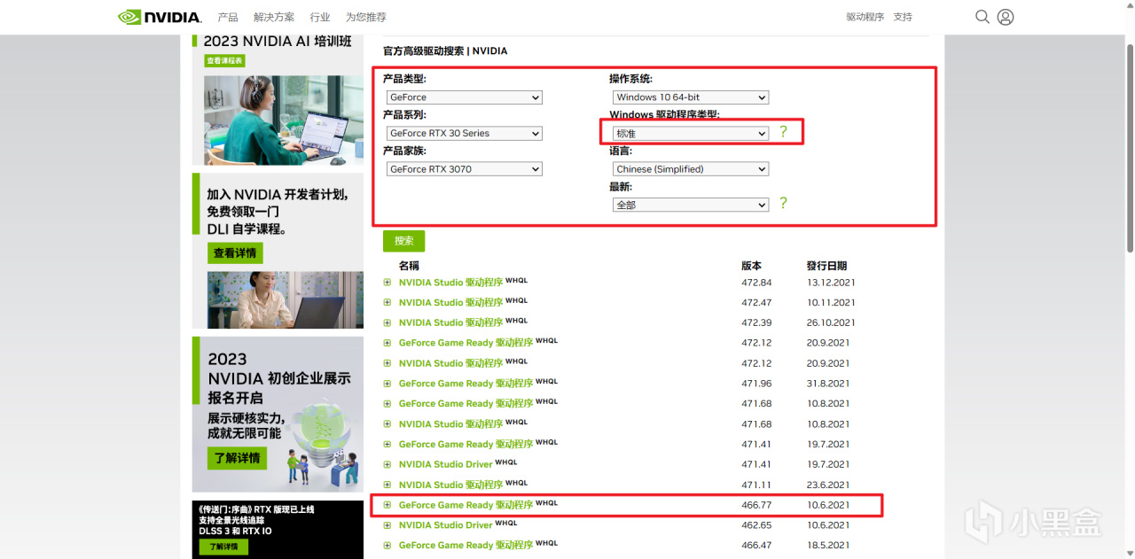1135x559 pixels.
Task: Click the developer program ad photo
Action: (x=285, y=299)
